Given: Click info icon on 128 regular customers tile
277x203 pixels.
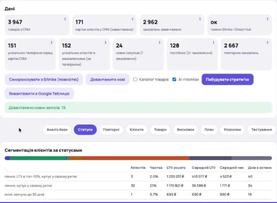Looking at the screenshot, I should [x=214, y=43].
